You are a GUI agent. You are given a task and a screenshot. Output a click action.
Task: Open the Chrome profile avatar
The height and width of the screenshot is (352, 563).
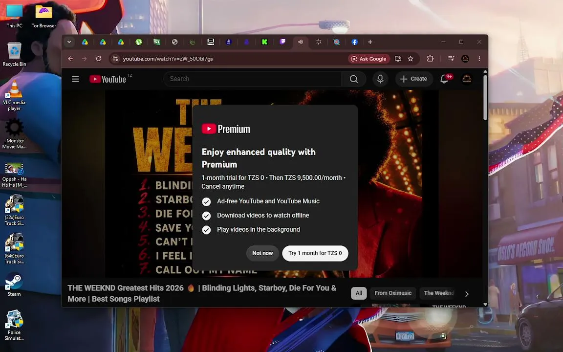(465, 59)
